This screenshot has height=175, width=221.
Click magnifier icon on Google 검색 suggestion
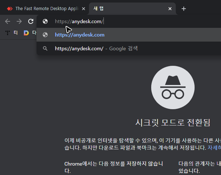[45, 48]
